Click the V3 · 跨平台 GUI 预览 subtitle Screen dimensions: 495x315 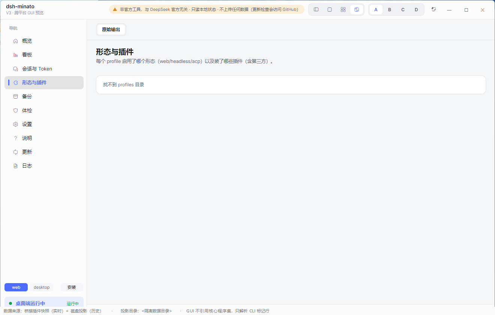pos(25,13)
